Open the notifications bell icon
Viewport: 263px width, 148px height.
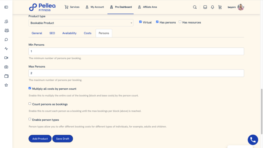coord(212,7)
